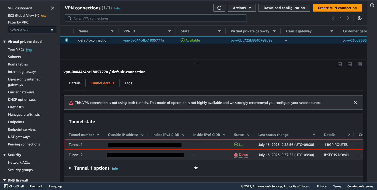
Task: Go to NAT gateways in sidebar
Action: click(x=19, y=137)
